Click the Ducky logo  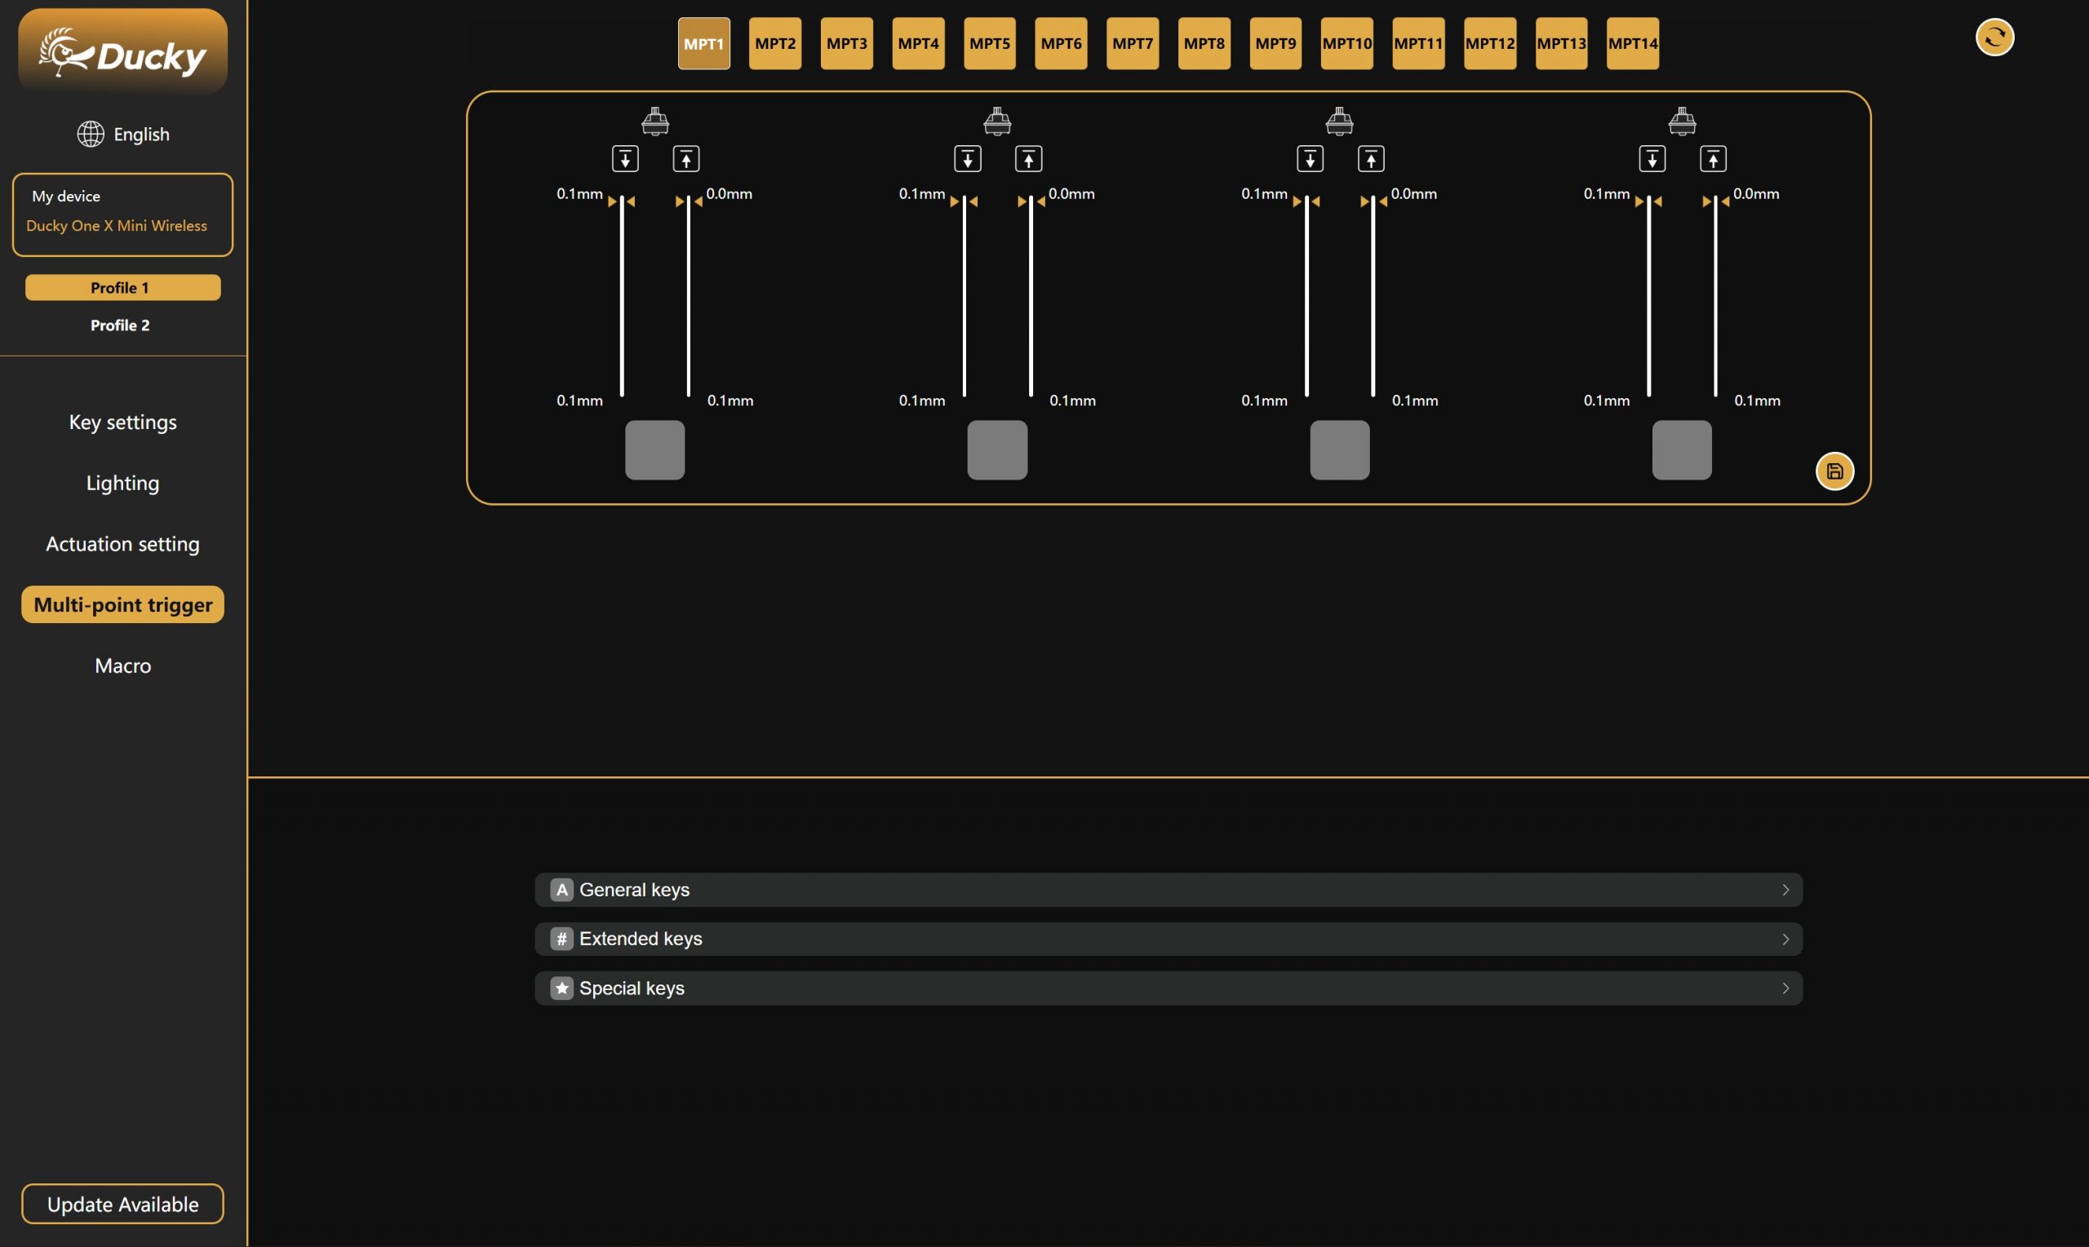tap(122, 52)
